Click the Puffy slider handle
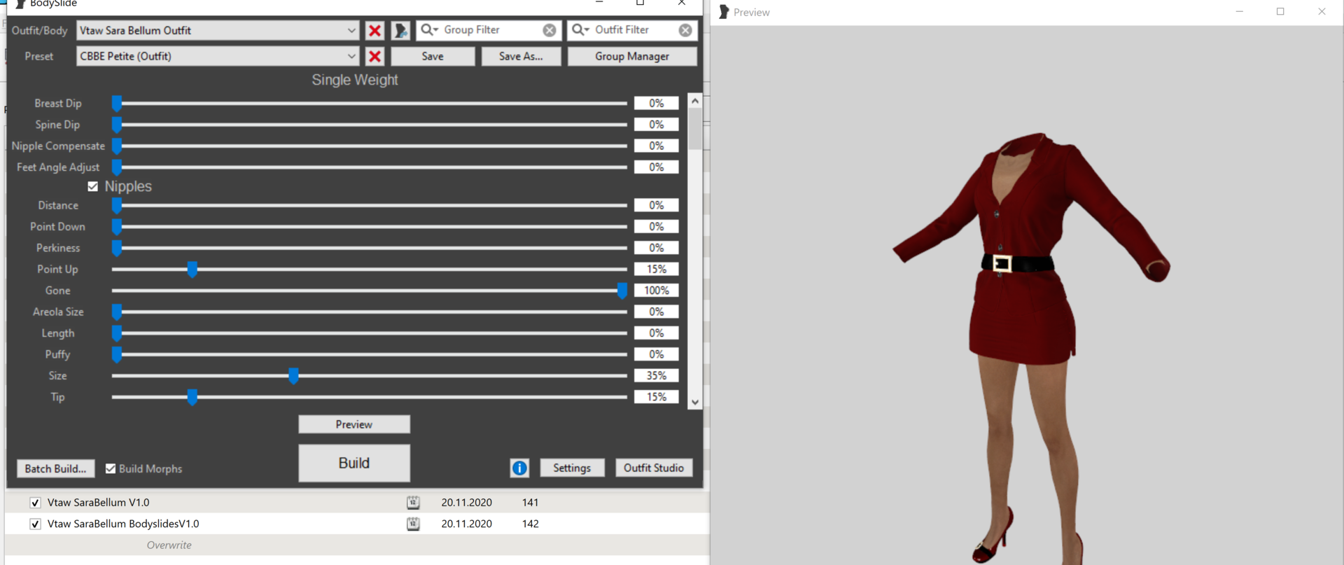 [x=117, y=355]
